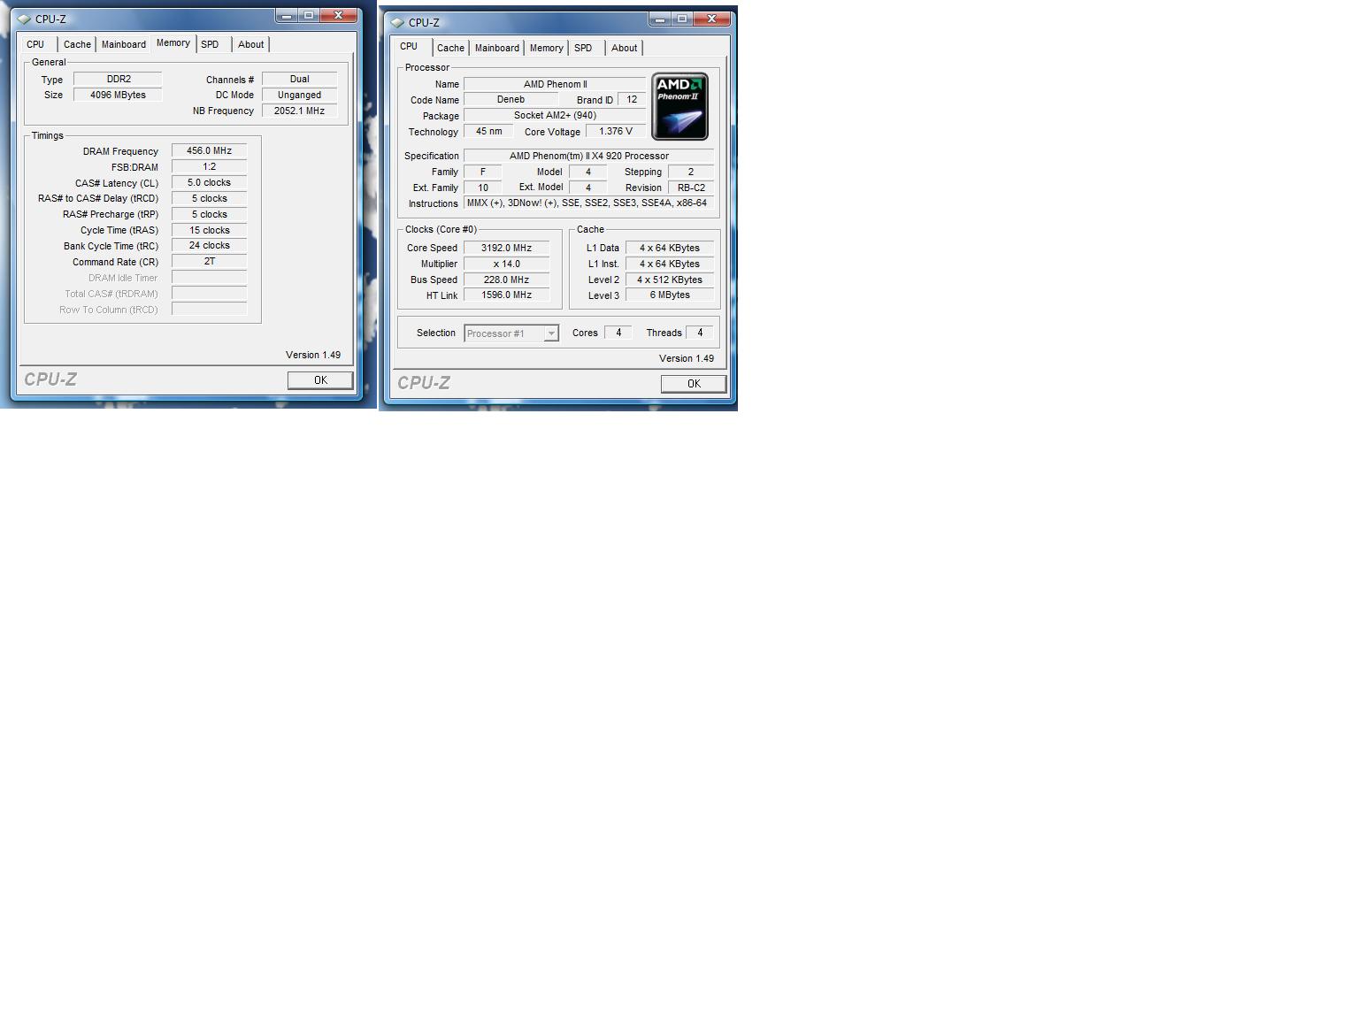This screenshot has width=1359, height=1019.
Task: Open the About tab in the Memory window
Action: click(x=251, y=44)
